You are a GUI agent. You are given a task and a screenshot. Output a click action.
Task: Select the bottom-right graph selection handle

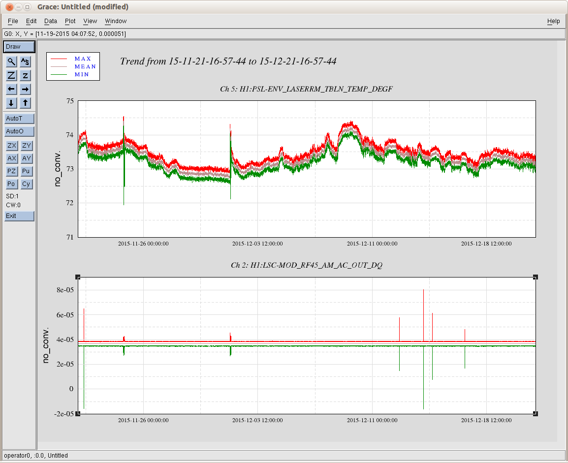pos(536,413)
